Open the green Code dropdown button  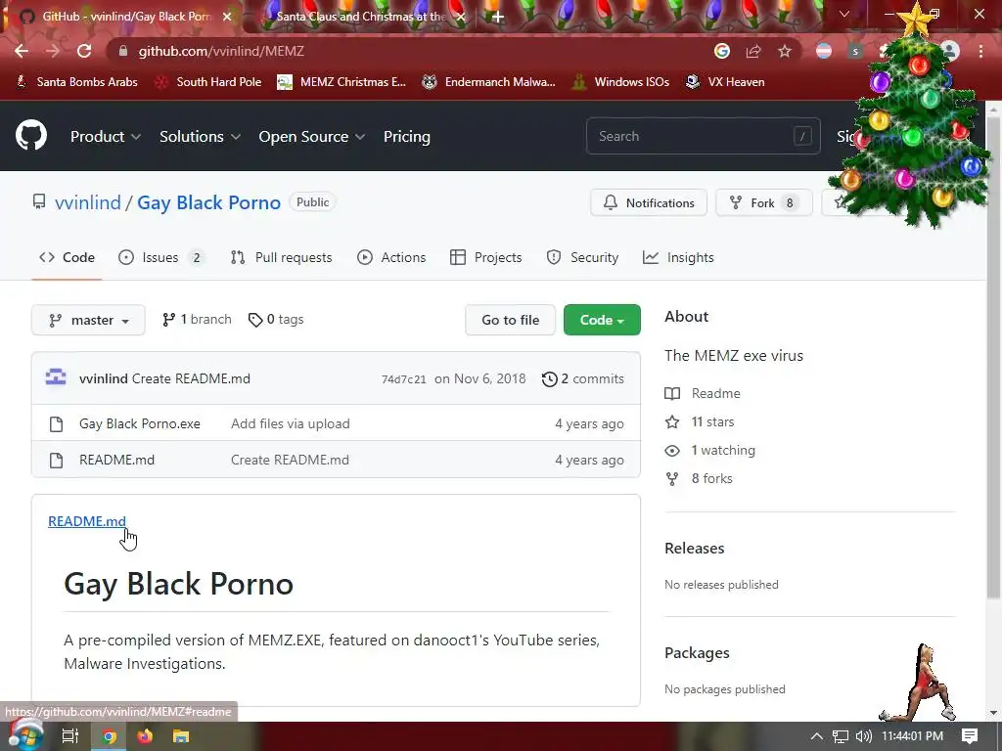[x=602, y=320]
